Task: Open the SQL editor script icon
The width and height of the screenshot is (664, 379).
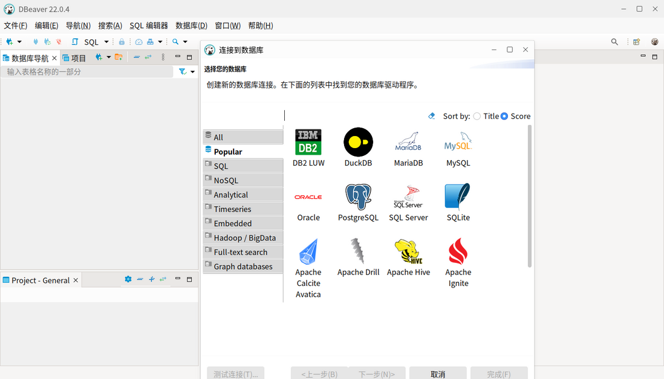Action: pyautogui.click(x=75, y=42)
